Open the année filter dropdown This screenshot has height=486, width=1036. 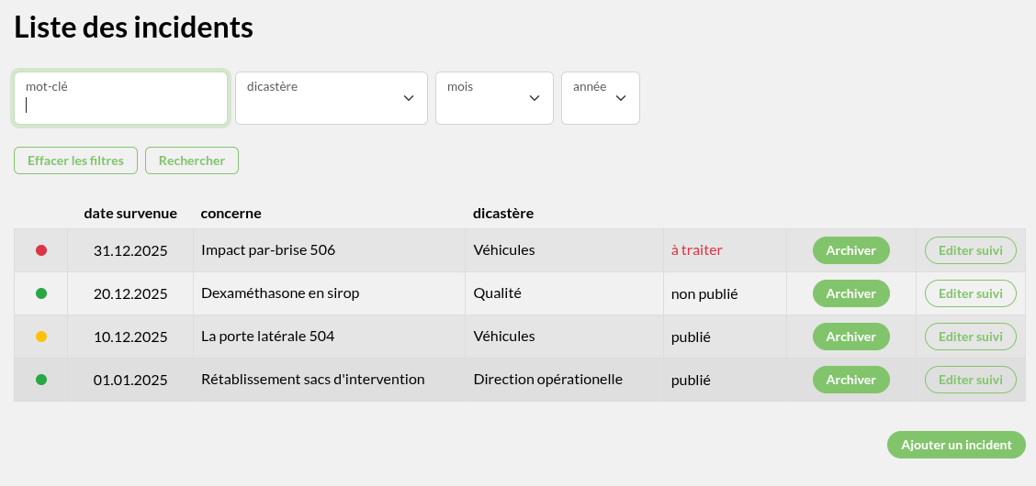click(601, 98)
